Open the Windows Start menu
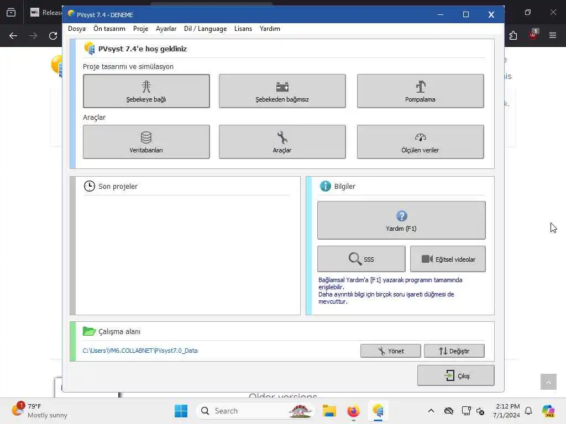566x424 pixels. click(x=181, y=411)
